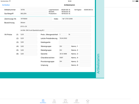Select VK-Preis (1) field 5,33
This screenshot has width=139, height=104.
28,34
